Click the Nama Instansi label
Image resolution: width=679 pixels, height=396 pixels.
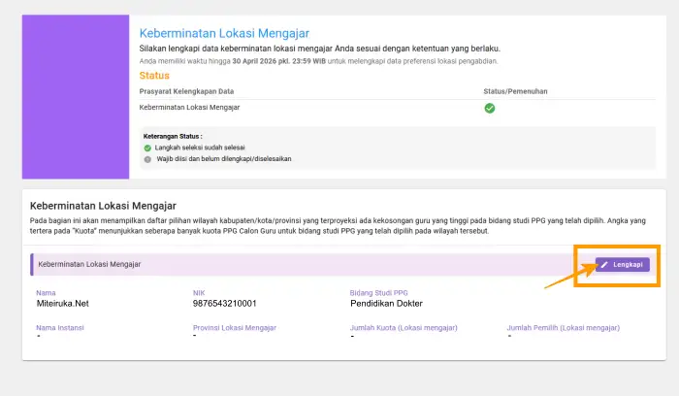[60, 328]
